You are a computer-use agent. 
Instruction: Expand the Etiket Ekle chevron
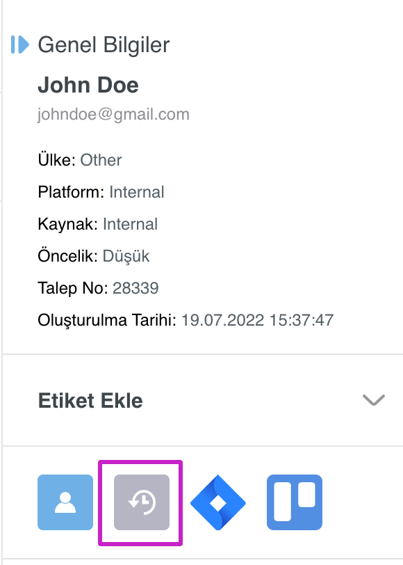tap(374, 400)
